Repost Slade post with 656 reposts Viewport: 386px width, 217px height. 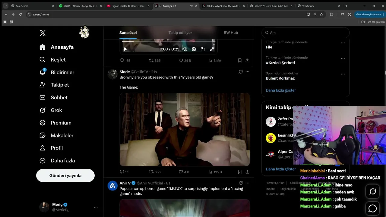pos(155,172)
